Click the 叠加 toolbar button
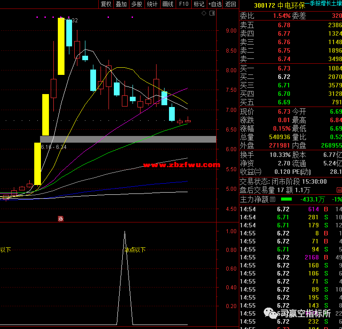This screenshot has height=329, width=342. tap(121, 4)
